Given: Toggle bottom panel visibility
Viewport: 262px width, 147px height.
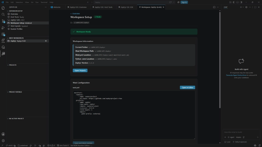Looking at the screenshot, I should [238, 2].
